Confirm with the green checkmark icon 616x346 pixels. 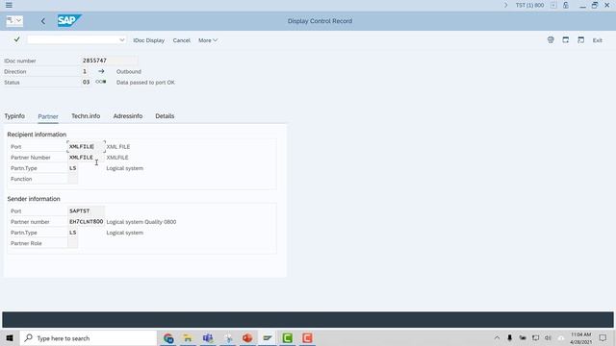pyautogui.click(x=16, y=39)
